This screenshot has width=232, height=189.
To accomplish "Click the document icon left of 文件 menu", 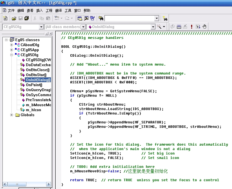I will [x=5, y=10].
